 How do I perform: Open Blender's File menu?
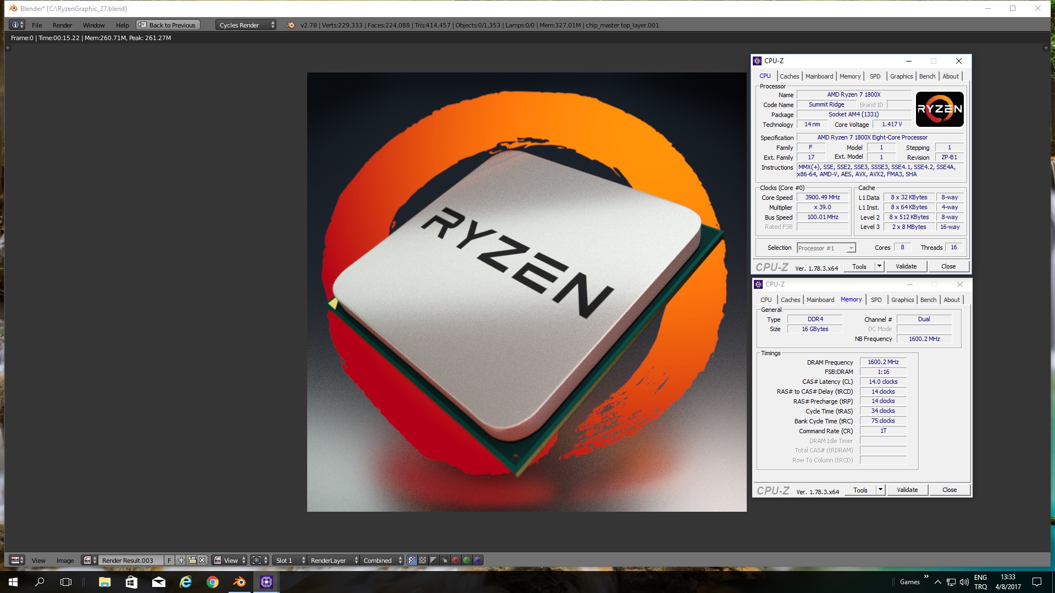pos(37,25)
